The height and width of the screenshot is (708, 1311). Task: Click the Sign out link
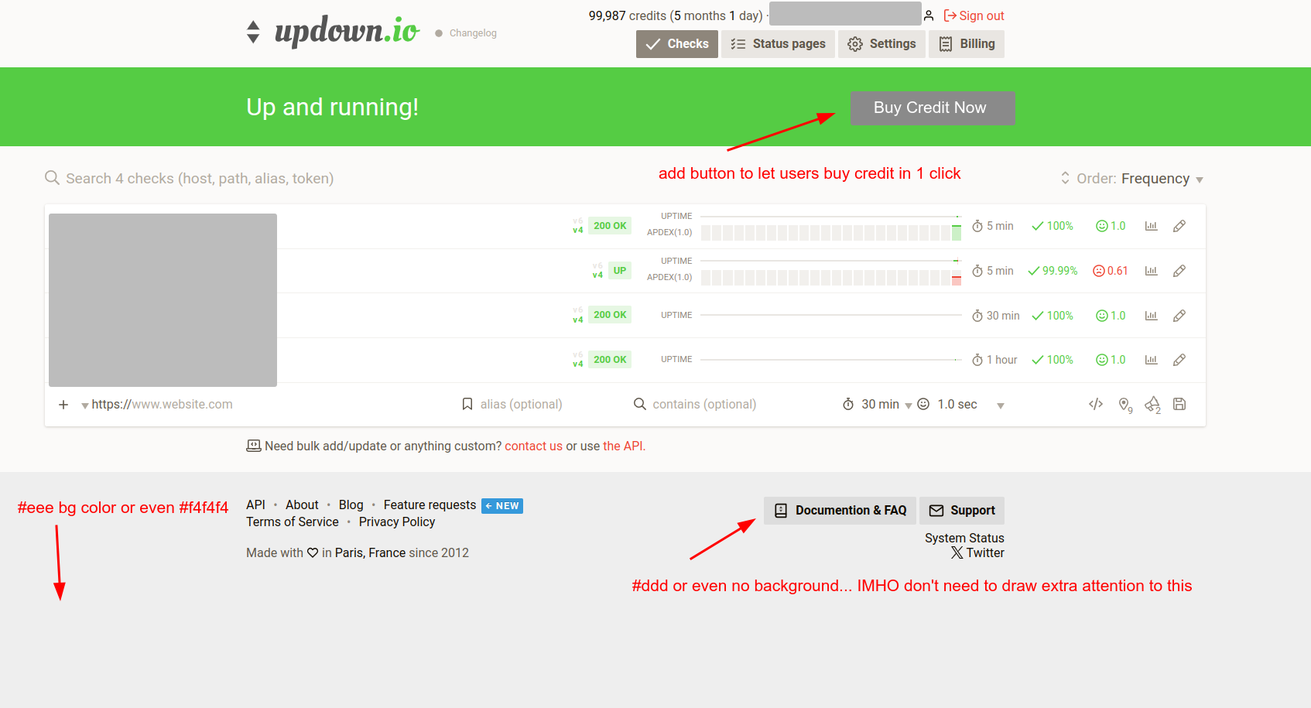point(974,15)
